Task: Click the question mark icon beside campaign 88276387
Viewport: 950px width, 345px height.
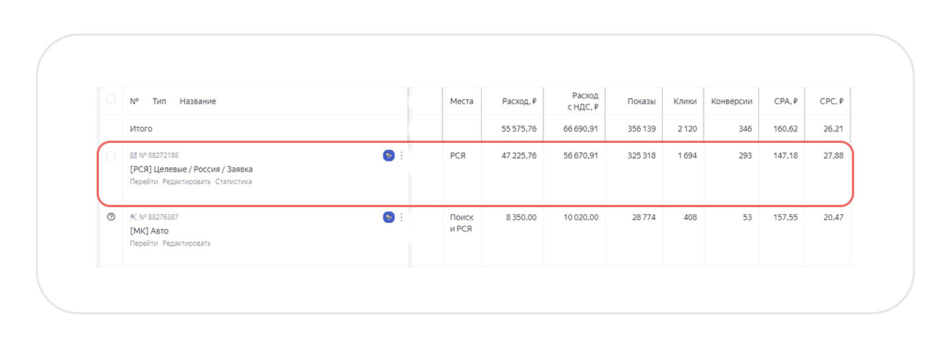Action: click(111, 217)
